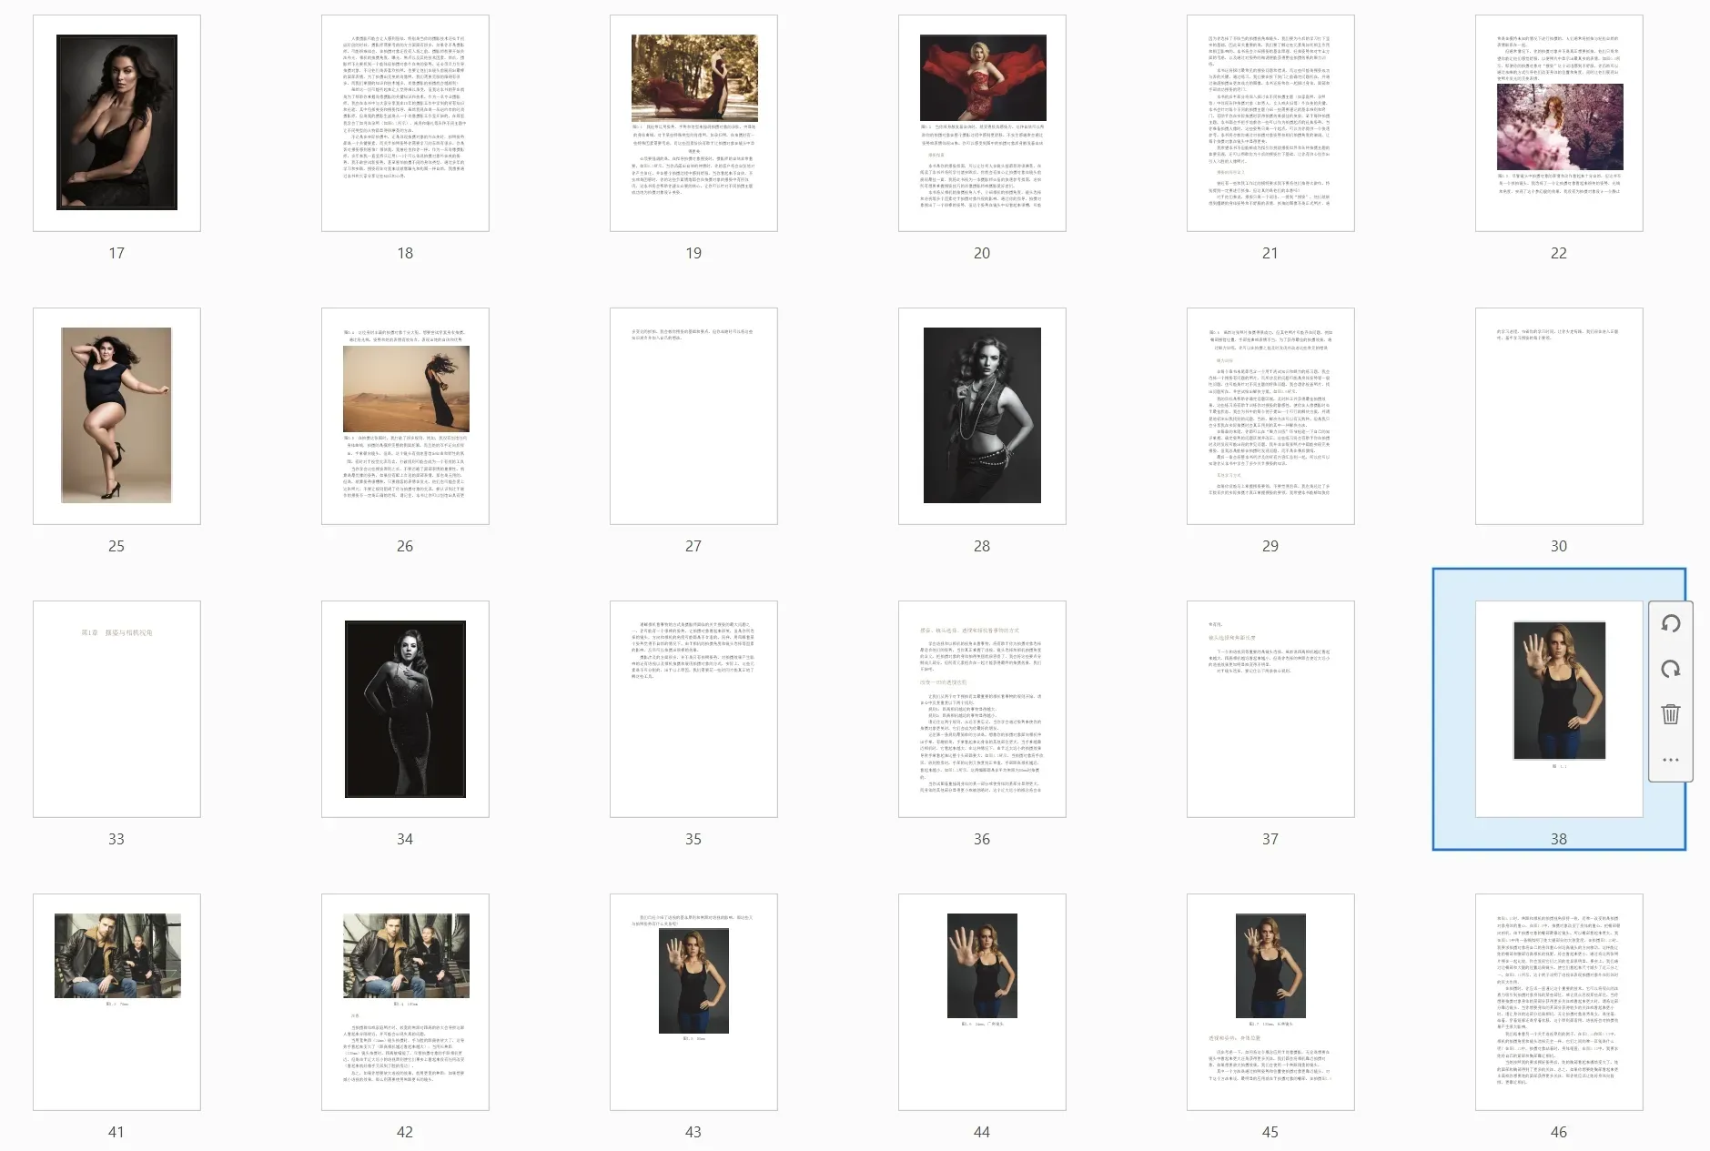Click page 25 thumbnail of posing model

coord(116,416)
